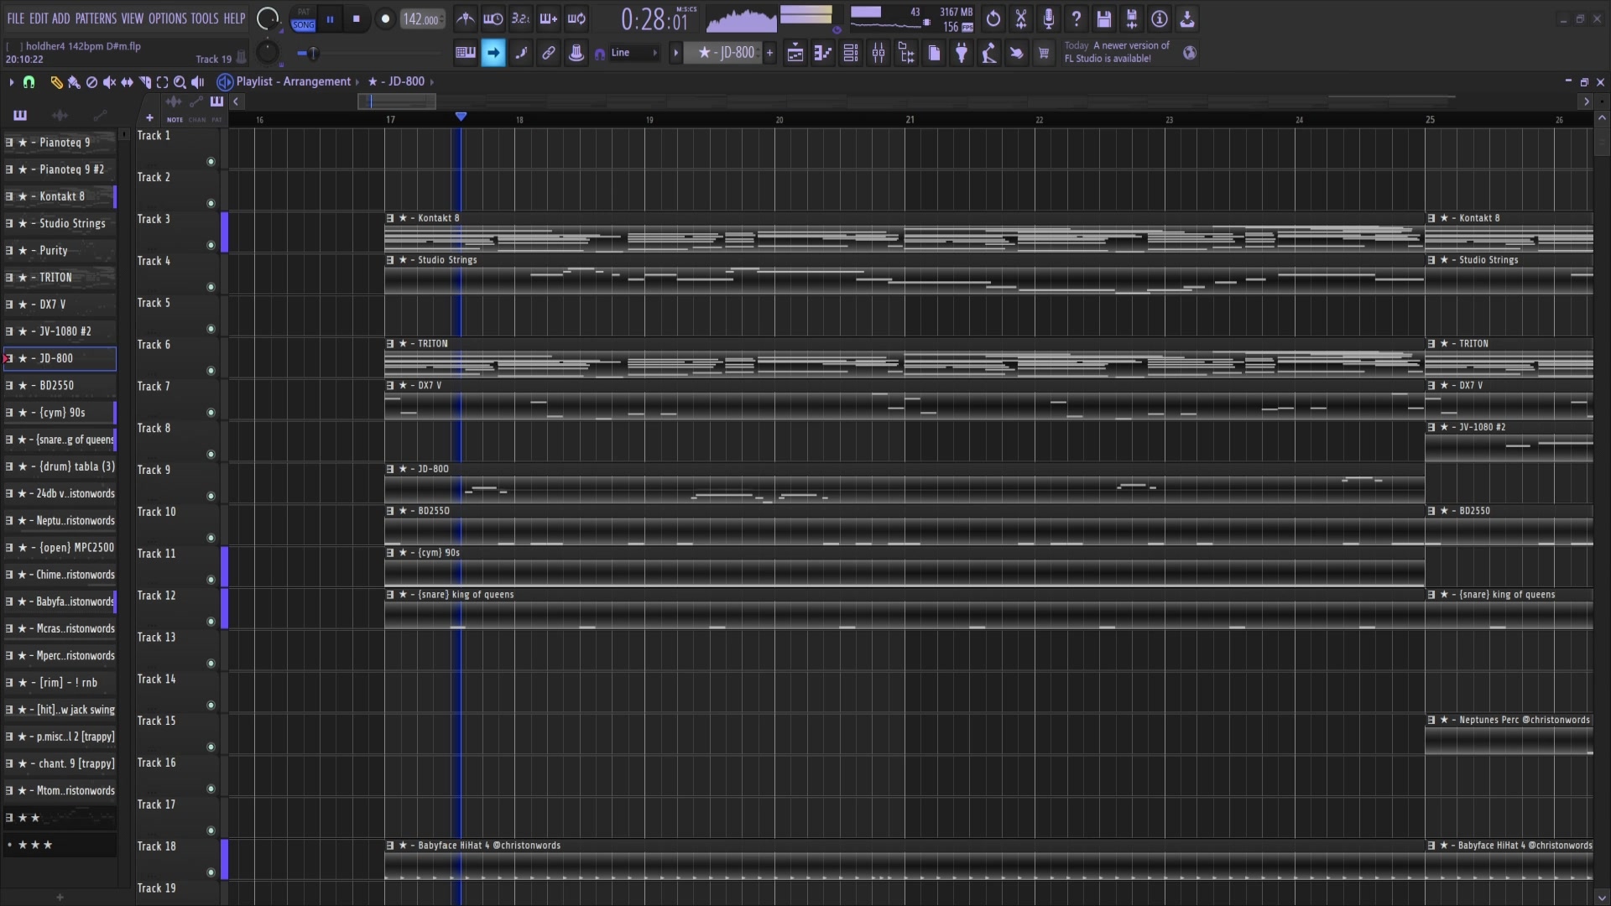Screen dimensions: 1611x906
Task: Click the one-click recording microphone icon
Action: pos(1049,18)
